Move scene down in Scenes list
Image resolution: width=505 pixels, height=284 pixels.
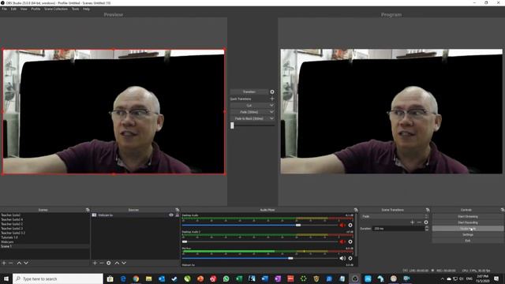pos(26,263)
